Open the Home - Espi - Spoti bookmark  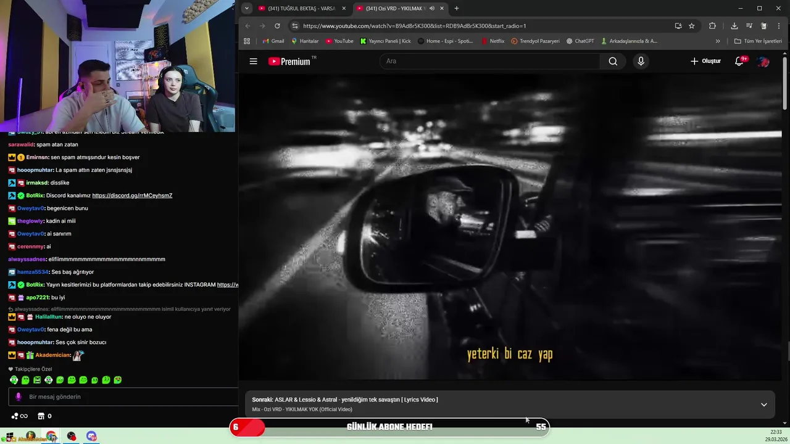click(445, 41)
